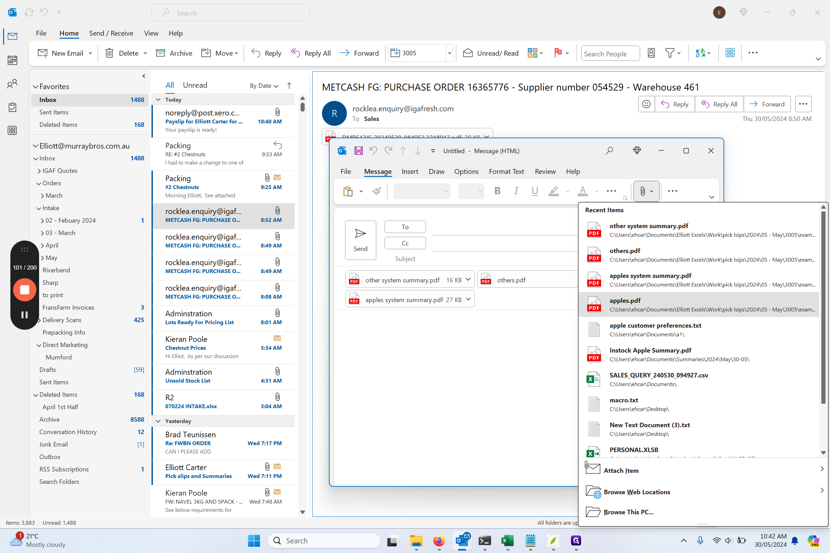
Task: Click the reverse sort order arrow
Action: tap(289, 86)
